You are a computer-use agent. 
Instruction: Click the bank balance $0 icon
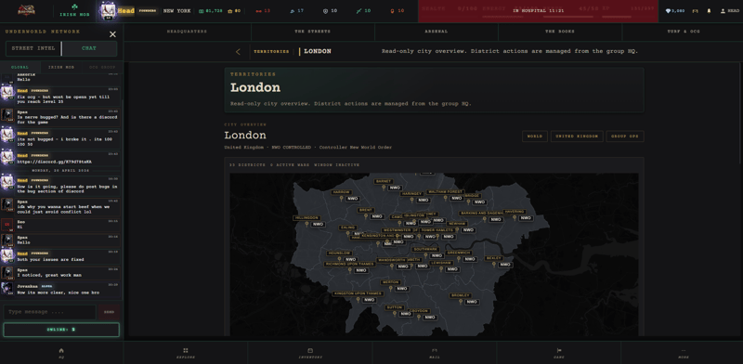[229, 11]
